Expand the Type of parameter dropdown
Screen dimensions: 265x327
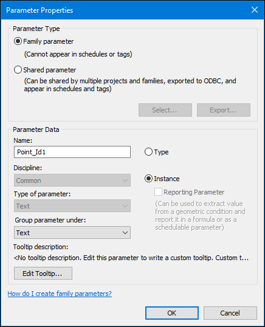coord(72,206)
